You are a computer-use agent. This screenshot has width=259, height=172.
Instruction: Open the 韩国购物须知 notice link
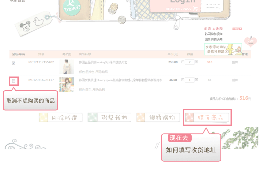click(x=213, y=34)
